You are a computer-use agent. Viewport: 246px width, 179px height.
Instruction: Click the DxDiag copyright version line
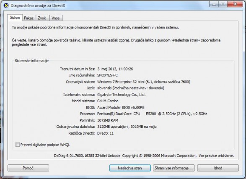click(144, 156)
